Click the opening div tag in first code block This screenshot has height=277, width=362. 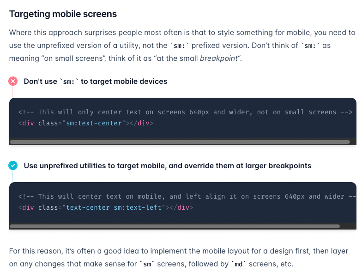coord(26,124)
